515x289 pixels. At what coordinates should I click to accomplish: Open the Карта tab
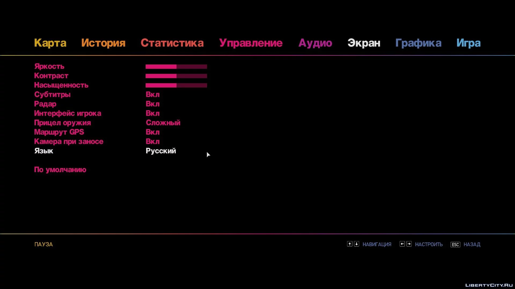pyautogui.click(x=50, y=43)
